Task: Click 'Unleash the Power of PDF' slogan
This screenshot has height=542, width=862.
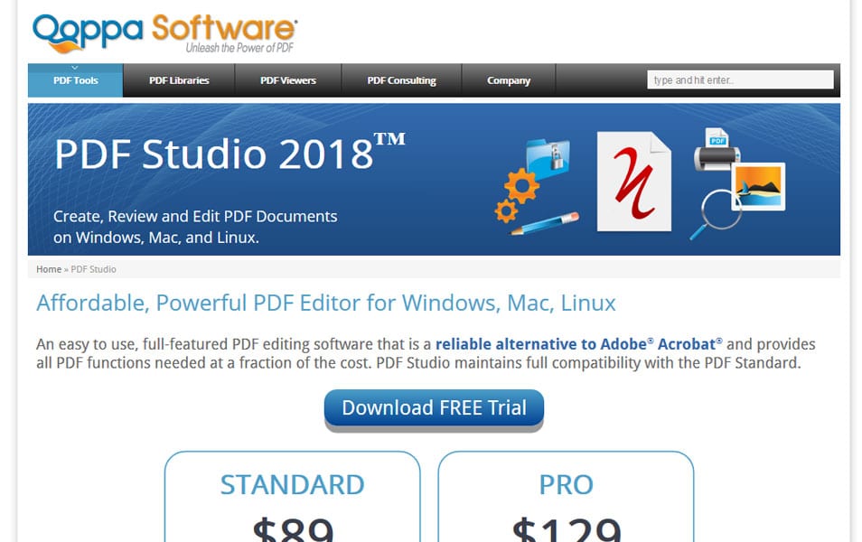Action: (x=239, y=48)
